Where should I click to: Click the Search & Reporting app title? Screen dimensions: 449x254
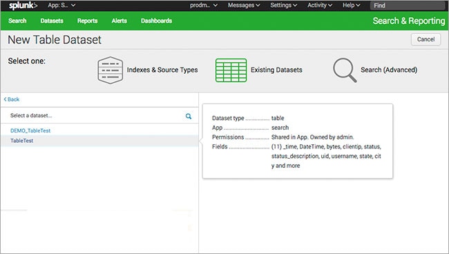[409, 21]
